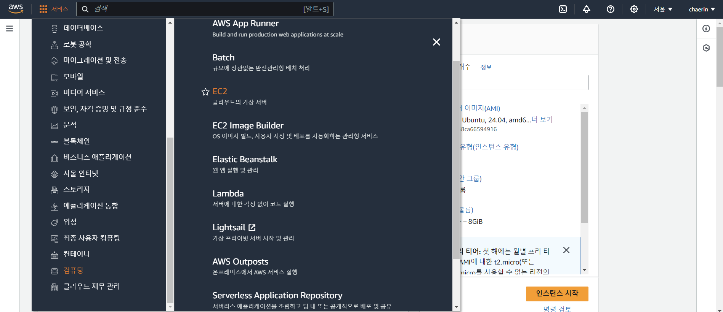Screen dimensions: 723x312
Task: Click the 로봇 공학 robot icon
Action: pyautogui.click(x=55, y=45)
